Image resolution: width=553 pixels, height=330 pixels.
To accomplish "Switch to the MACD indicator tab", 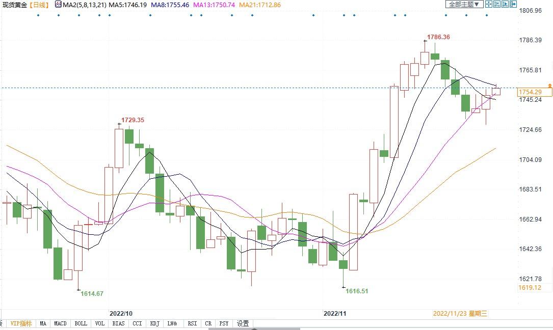I will pyautogui.click(x=60, y=323).
